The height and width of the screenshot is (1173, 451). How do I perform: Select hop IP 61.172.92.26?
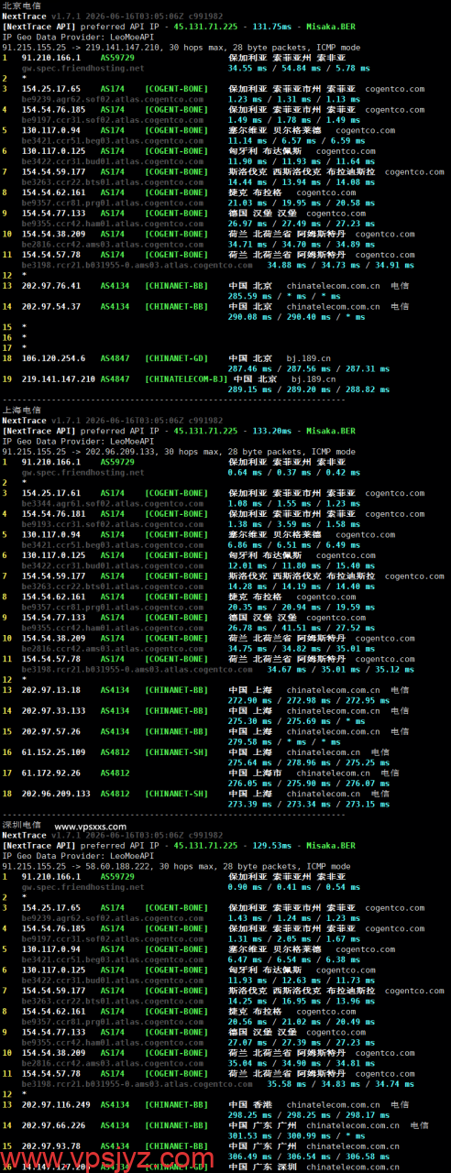[x=49, y=773]
